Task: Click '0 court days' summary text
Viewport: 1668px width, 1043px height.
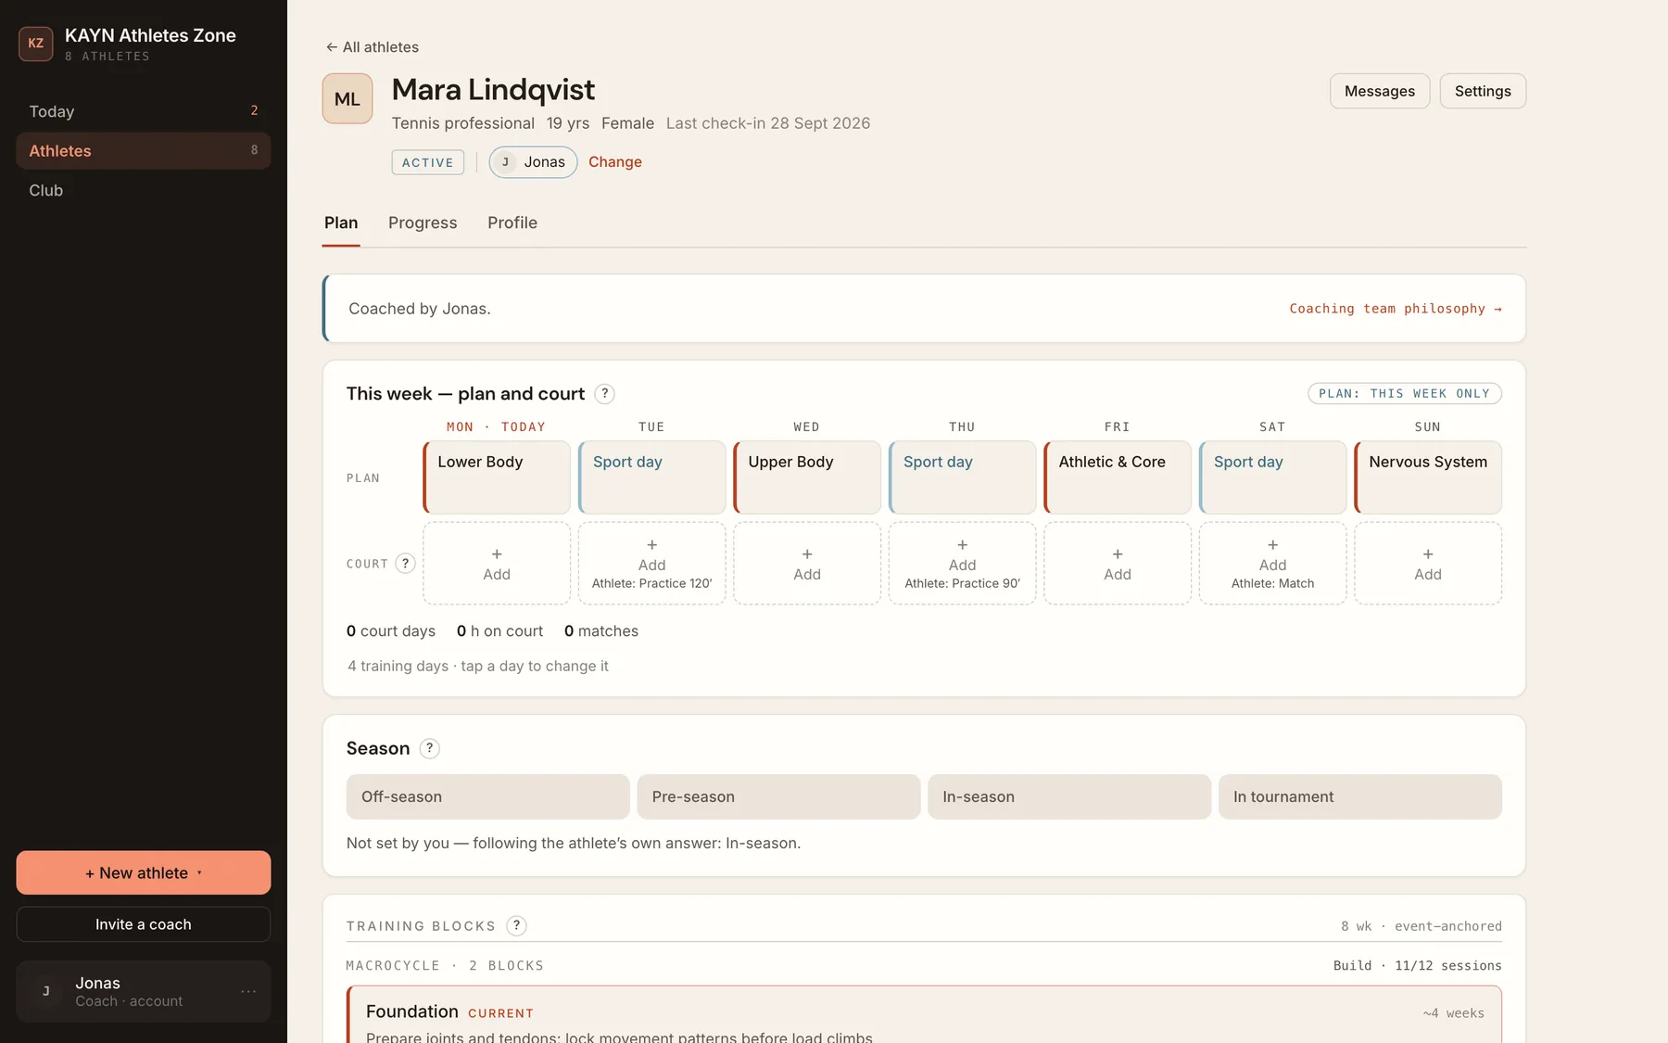Action: pyautogui.click(x=391, y=631)
